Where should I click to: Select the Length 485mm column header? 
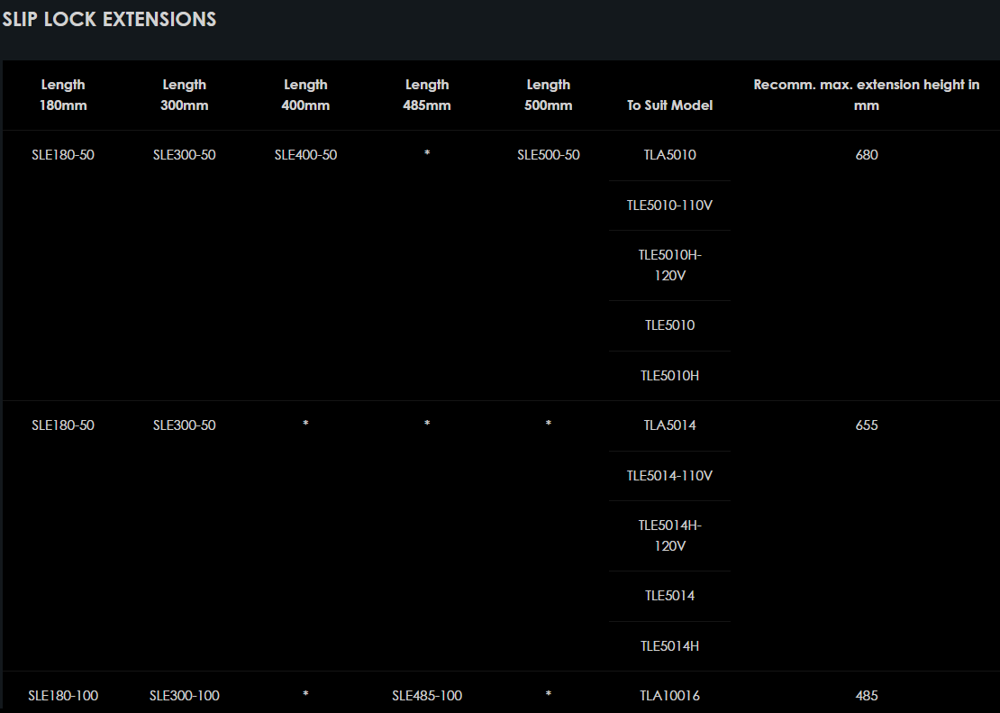(x=427, y=95)
